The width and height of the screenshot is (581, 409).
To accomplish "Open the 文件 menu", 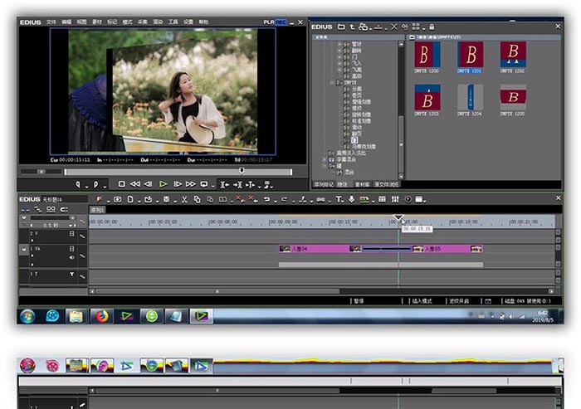I will pos(51,22).
